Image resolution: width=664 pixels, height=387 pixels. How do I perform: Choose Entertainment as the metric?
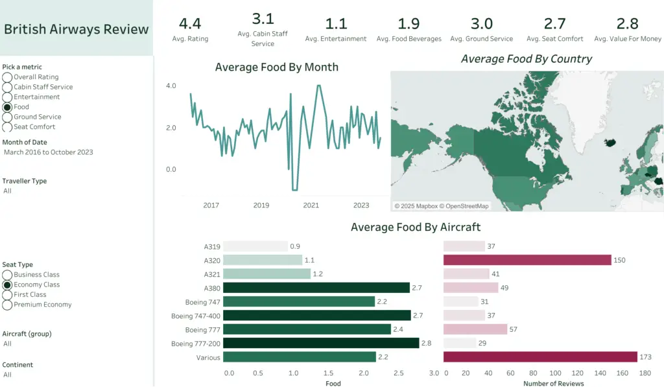point(7,97)
